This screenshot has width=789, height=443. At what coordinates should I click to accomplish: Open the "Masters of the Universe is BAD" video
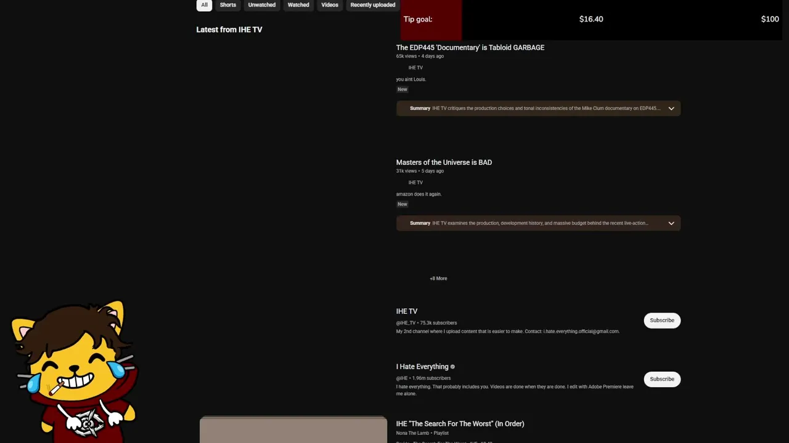pyautogui.click(x=444, y=162)
